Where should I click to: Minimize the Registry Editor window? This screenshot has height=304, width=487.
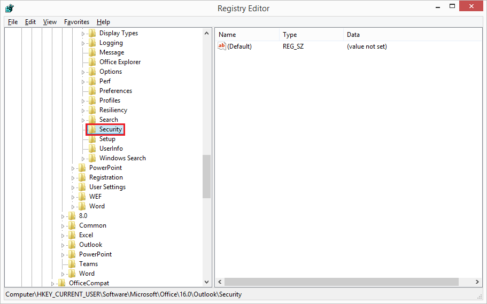pos(438,6)
